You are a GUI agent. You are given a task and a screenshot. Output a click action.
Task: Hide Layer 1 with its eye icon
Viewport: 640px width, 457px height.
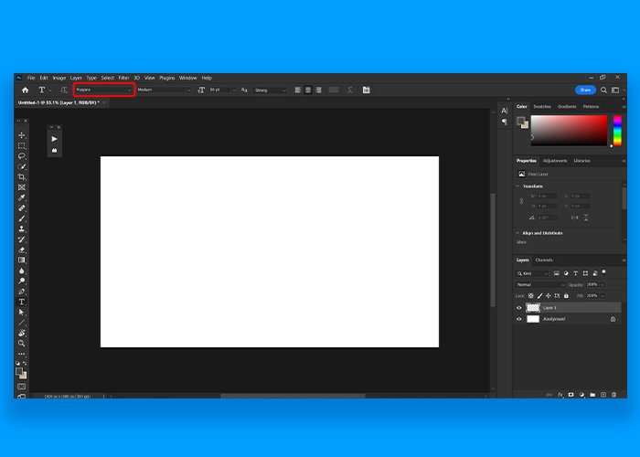tap(519, 308)
